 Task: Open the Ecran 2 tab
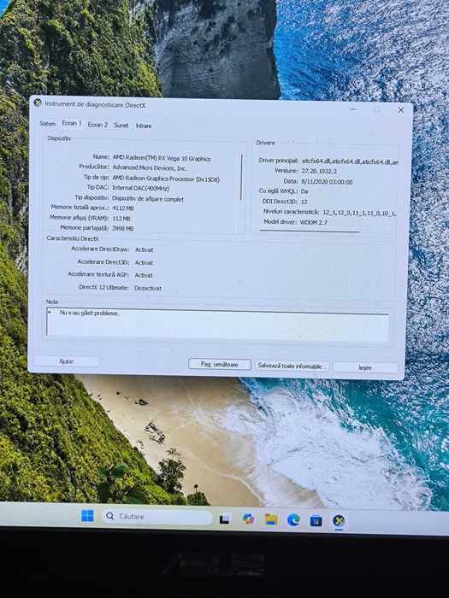[x=97, y=125]
